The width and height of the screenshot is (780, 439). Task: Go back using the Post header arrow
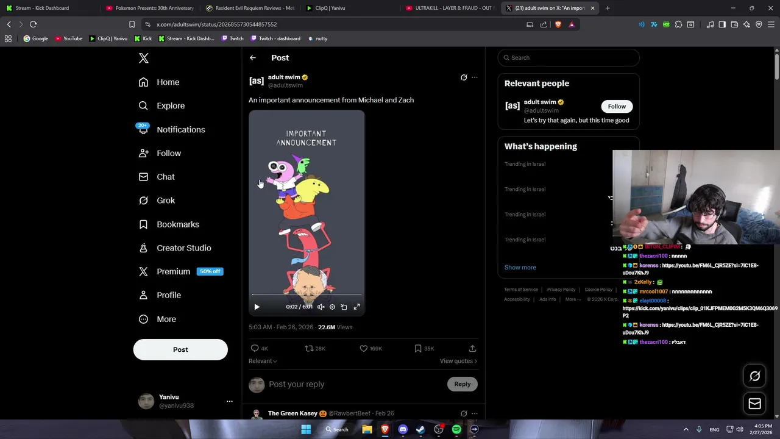click(x=253, y=58)
